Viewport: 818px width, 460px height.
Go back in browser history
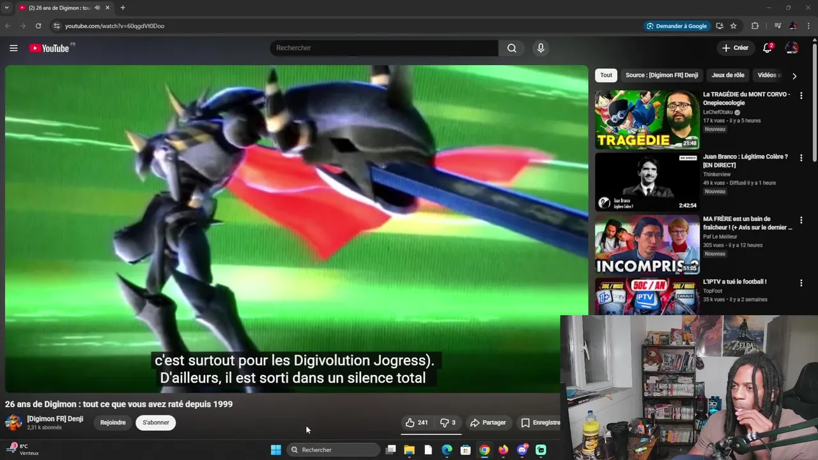(8, 26)
